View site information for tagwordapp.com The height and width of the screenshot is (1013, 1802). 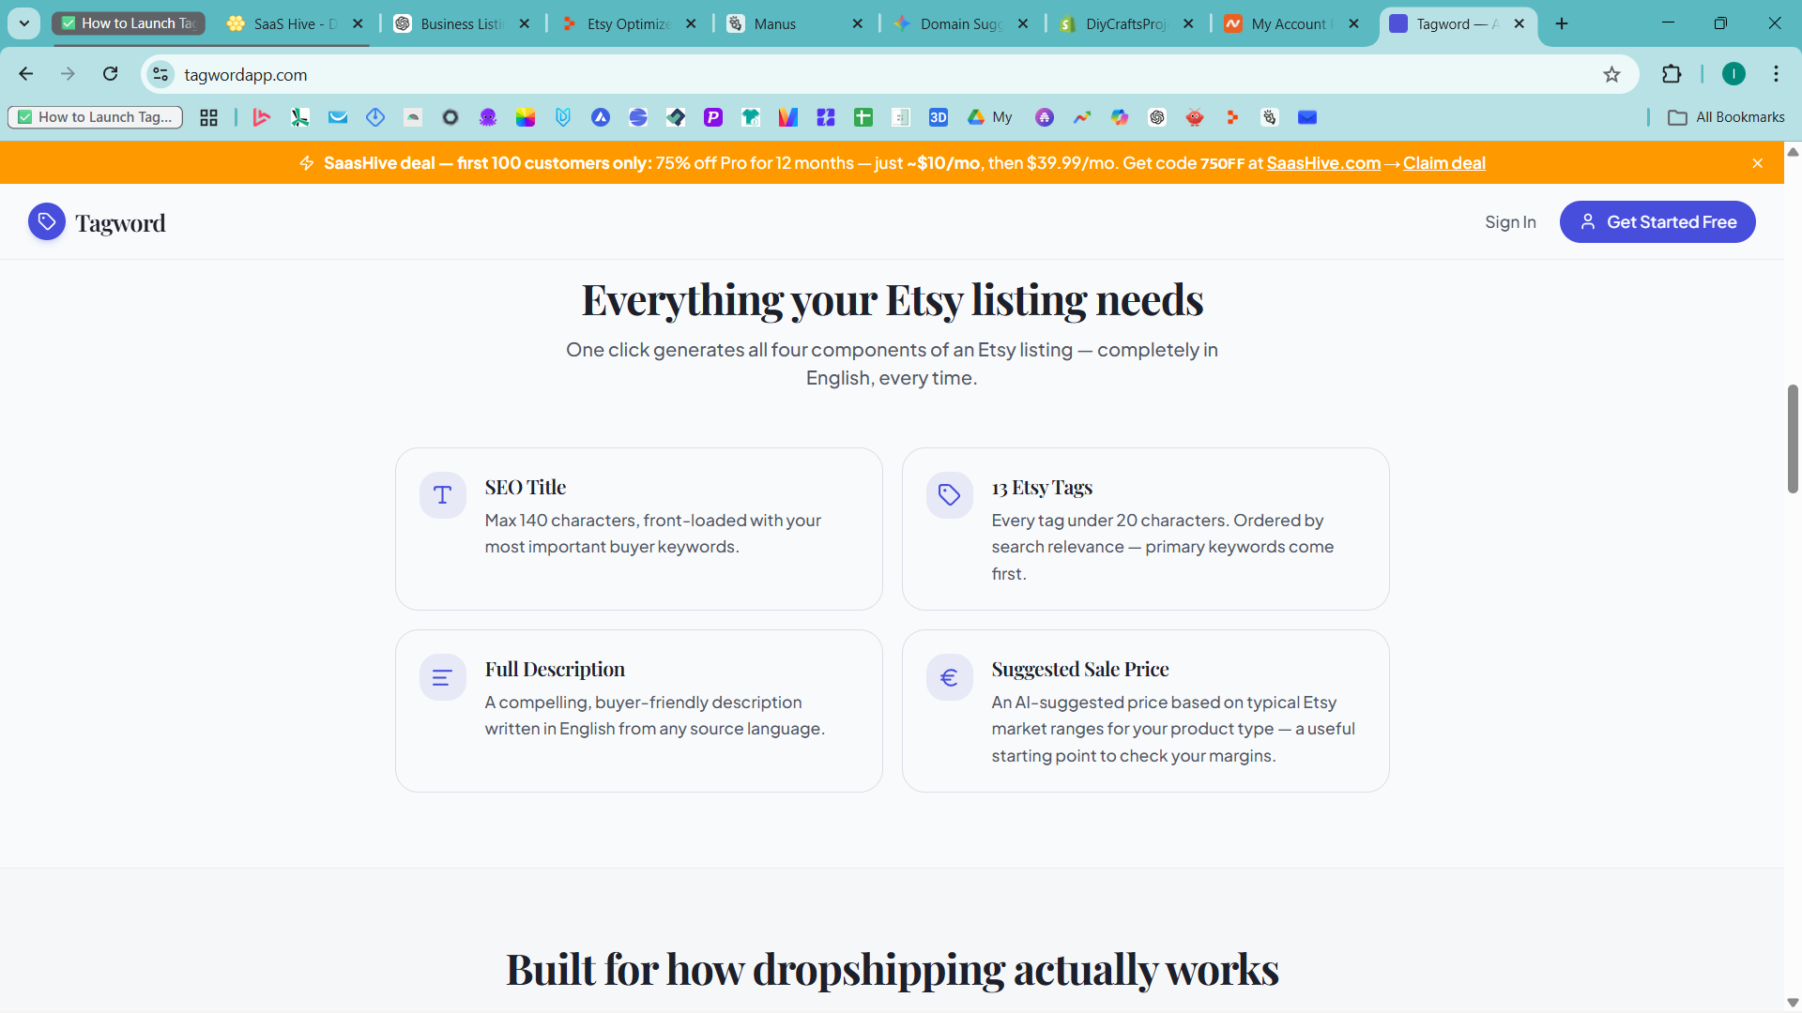click(161, 74)
